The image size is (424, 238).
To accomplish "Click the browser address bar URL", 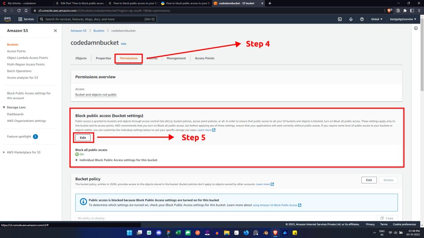I will coord(104,10).
